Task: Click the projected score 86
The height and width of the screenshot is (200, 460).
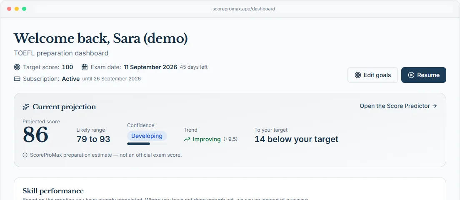Action: 35,135
